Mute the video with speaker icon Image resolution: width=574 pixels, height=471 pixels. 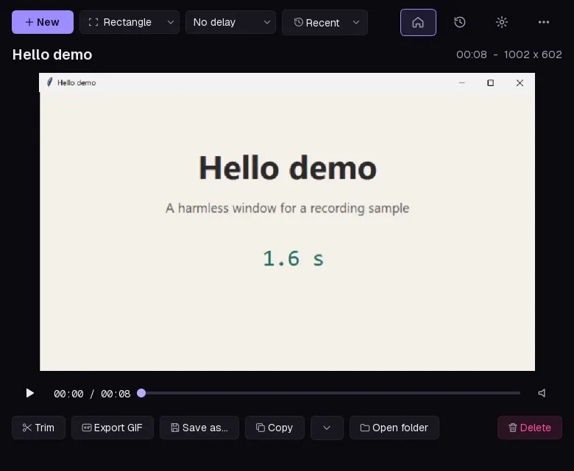[x=542, y=393]
